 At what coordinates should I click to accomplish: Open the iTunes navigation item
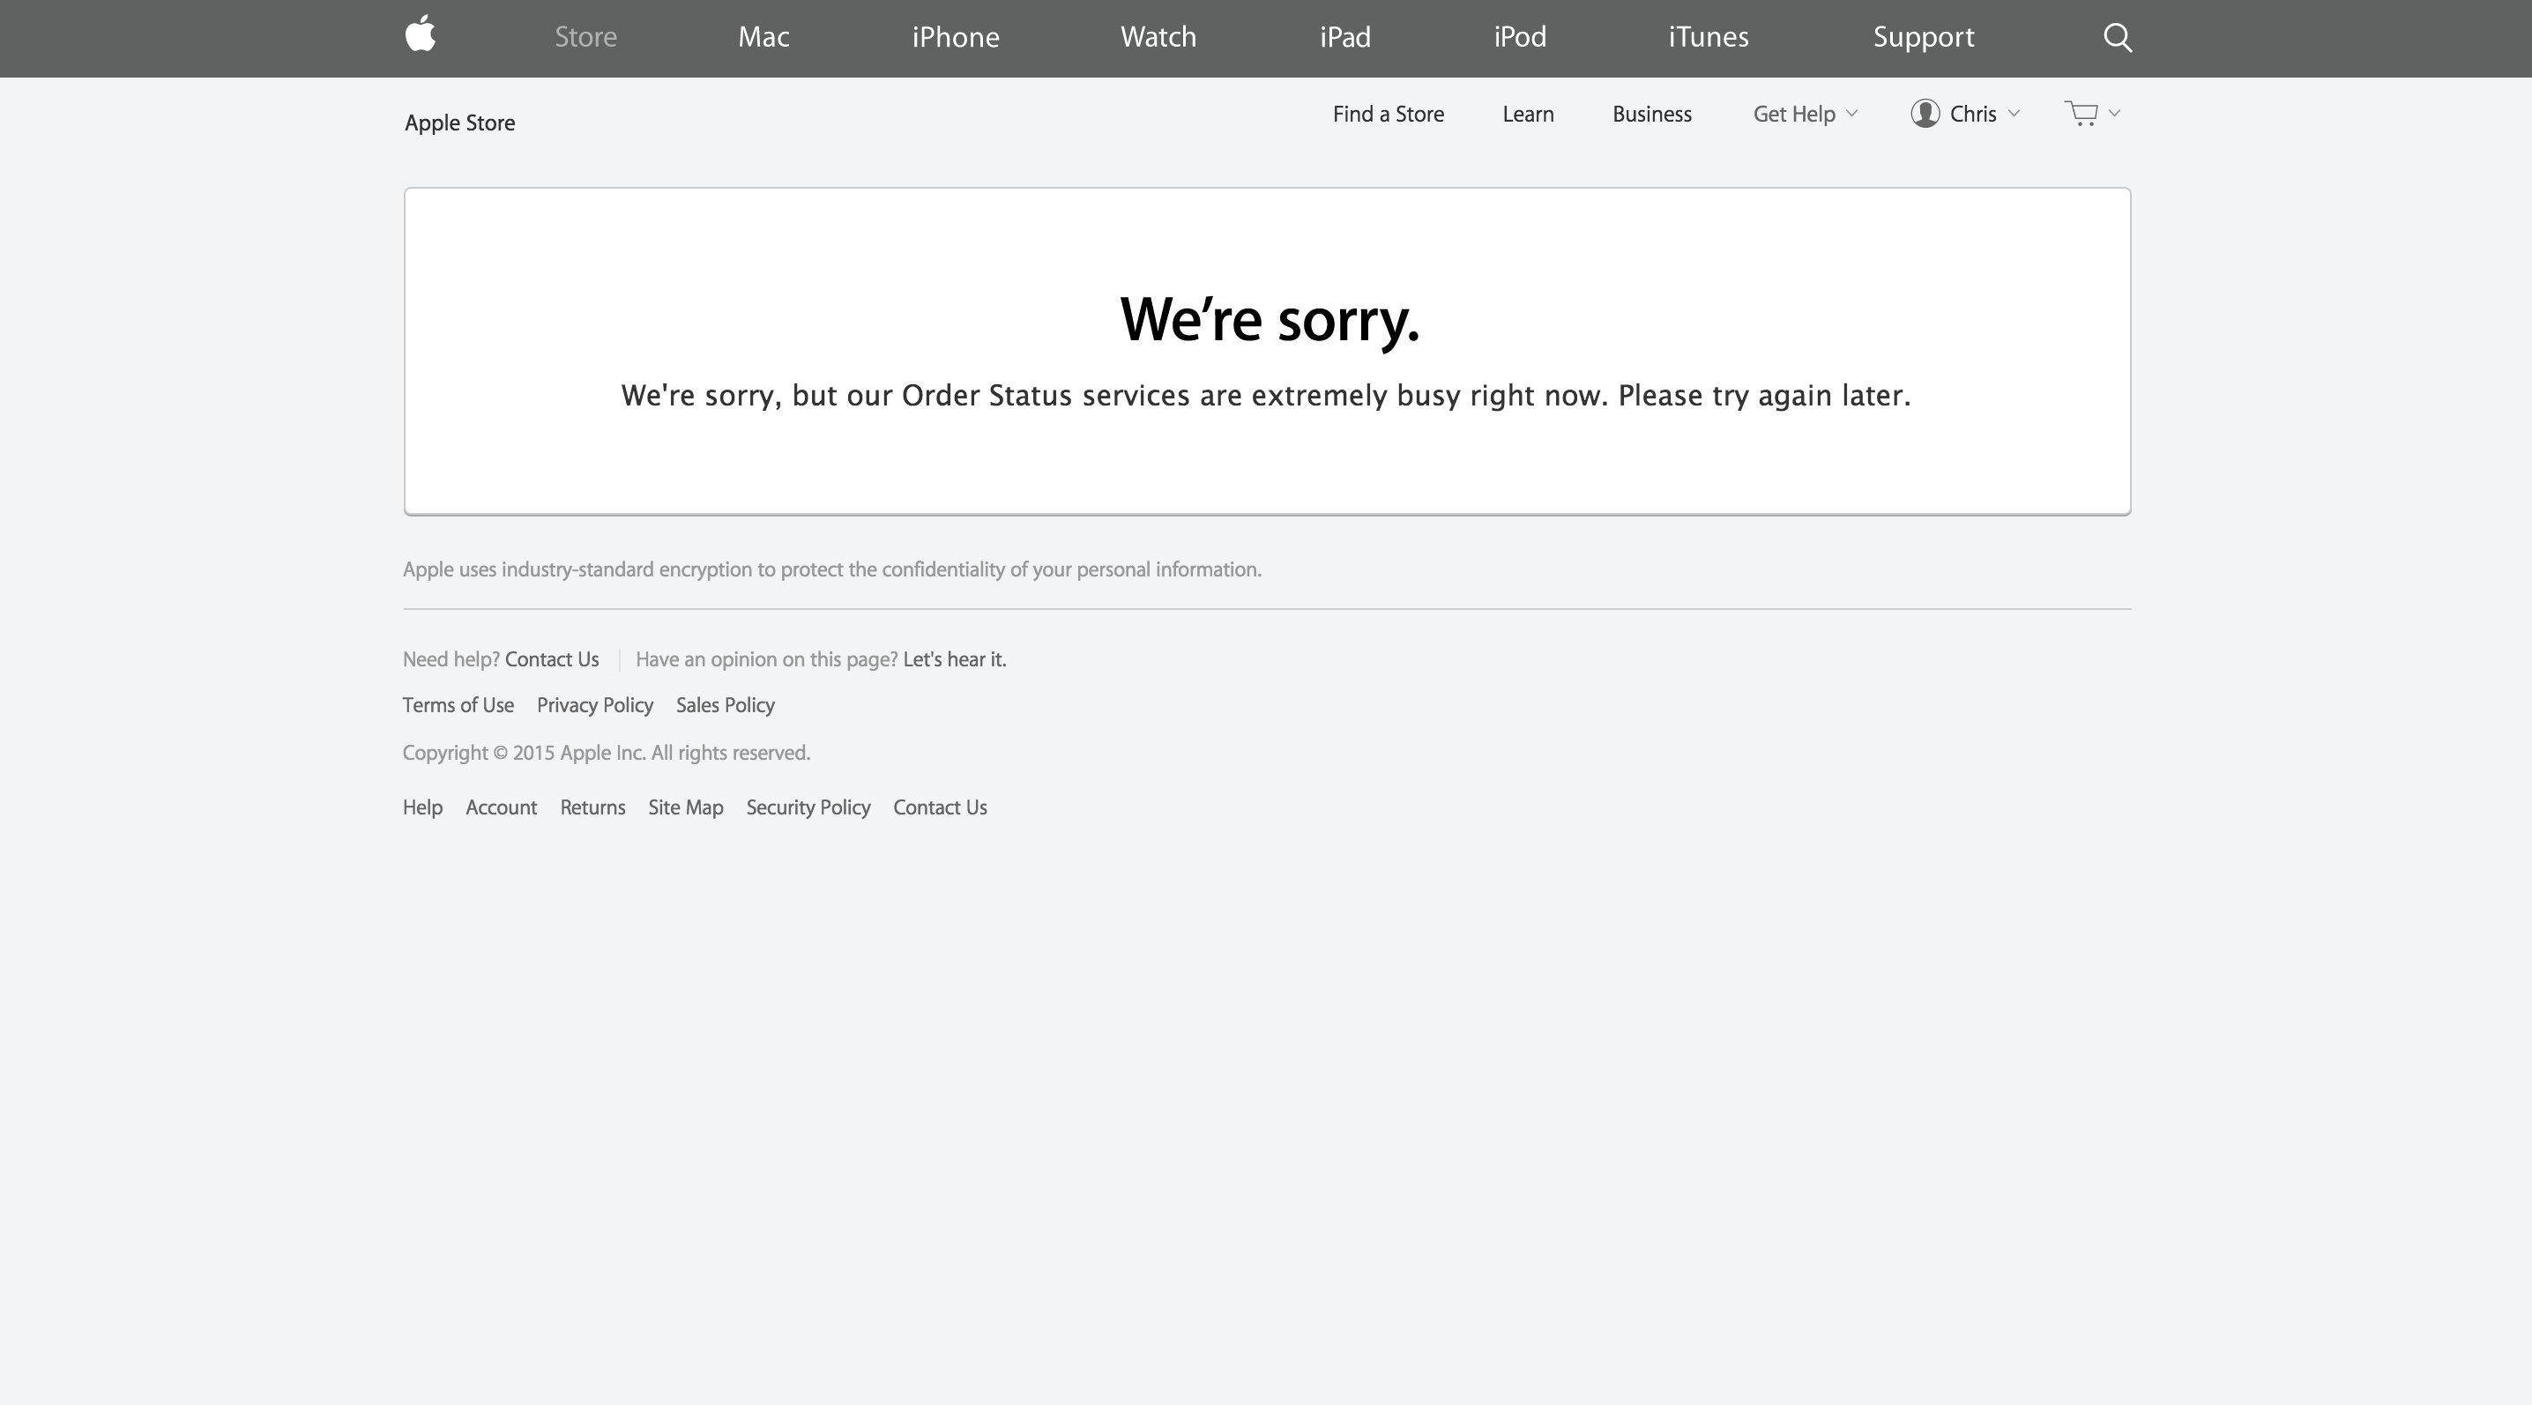click(x=1709, y=37)
